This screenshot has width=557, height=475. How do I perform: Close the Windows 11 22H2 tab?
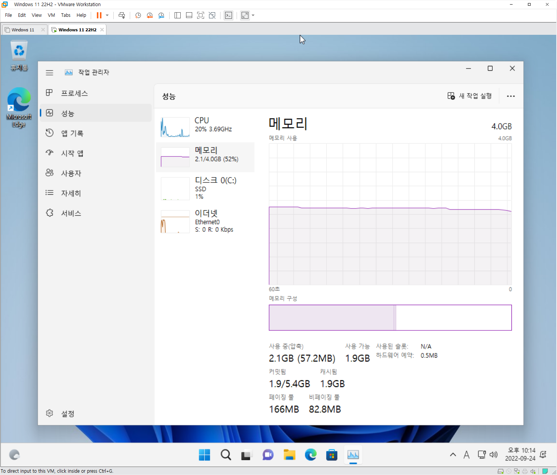(102, 30)
